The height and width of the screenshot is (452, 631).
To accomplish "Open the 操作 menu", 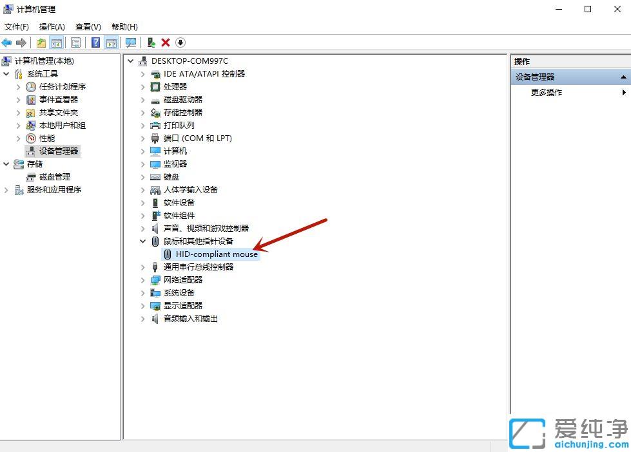I will click(x=51, y=26).
